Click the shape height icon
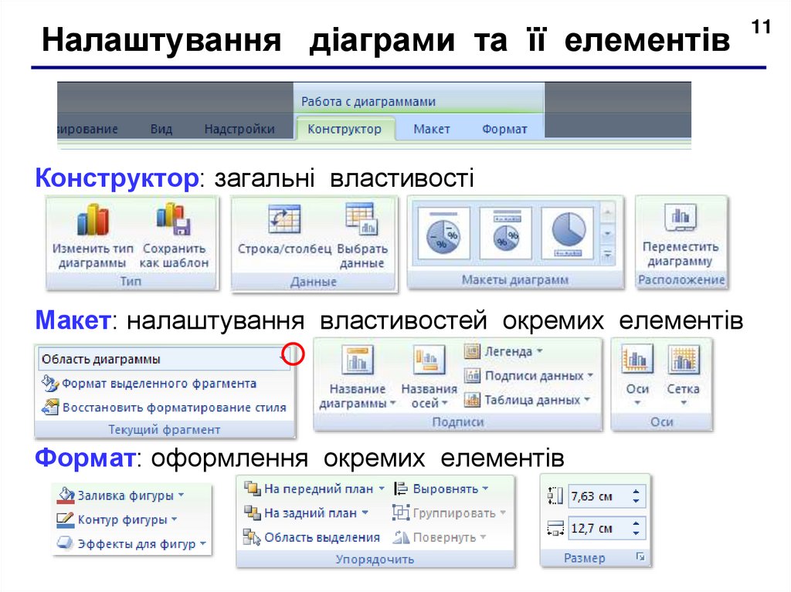 [555, 496]
